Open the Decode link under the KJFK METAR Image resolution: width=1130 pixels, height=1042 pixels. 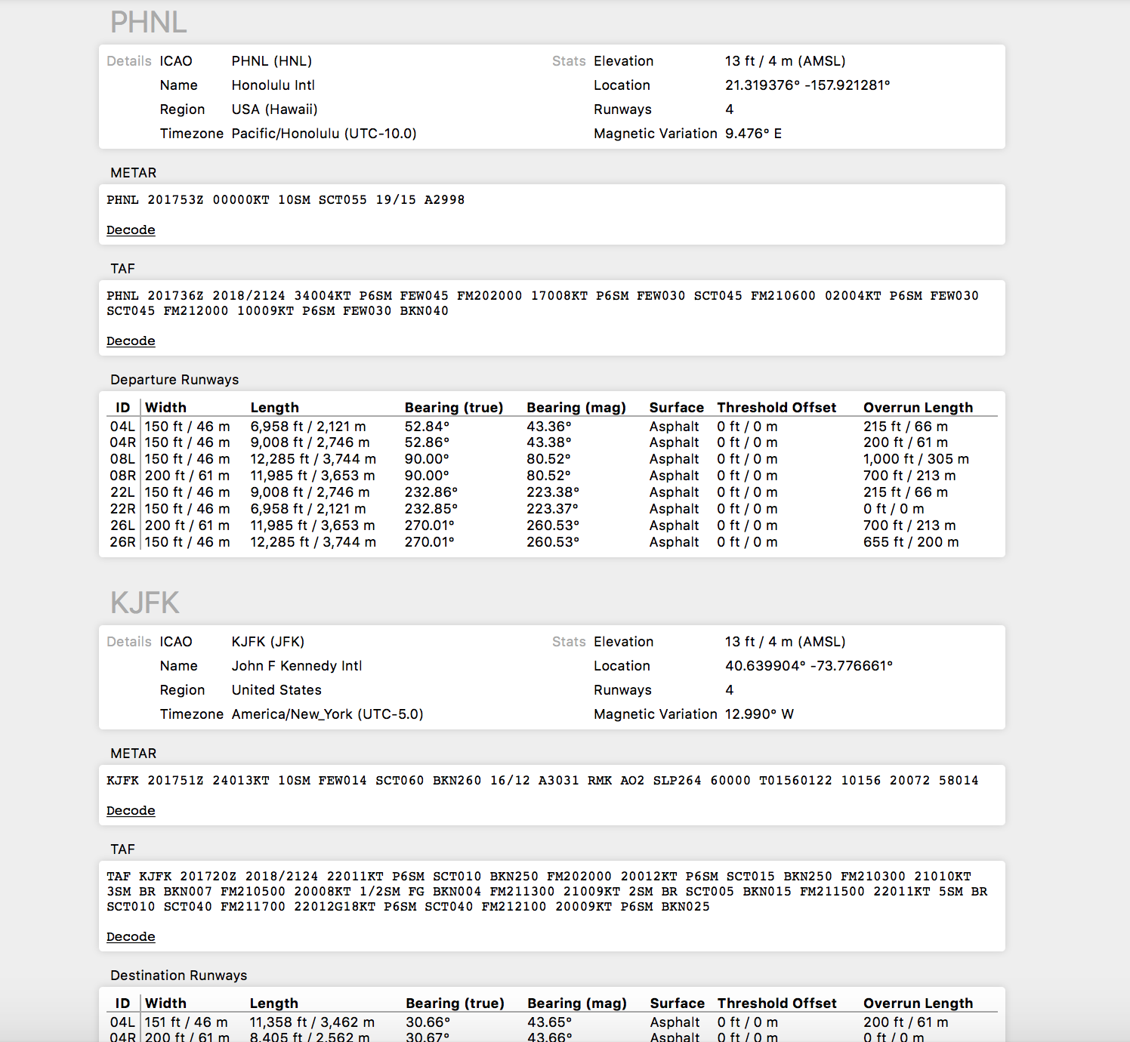click(x=131, y=810)
